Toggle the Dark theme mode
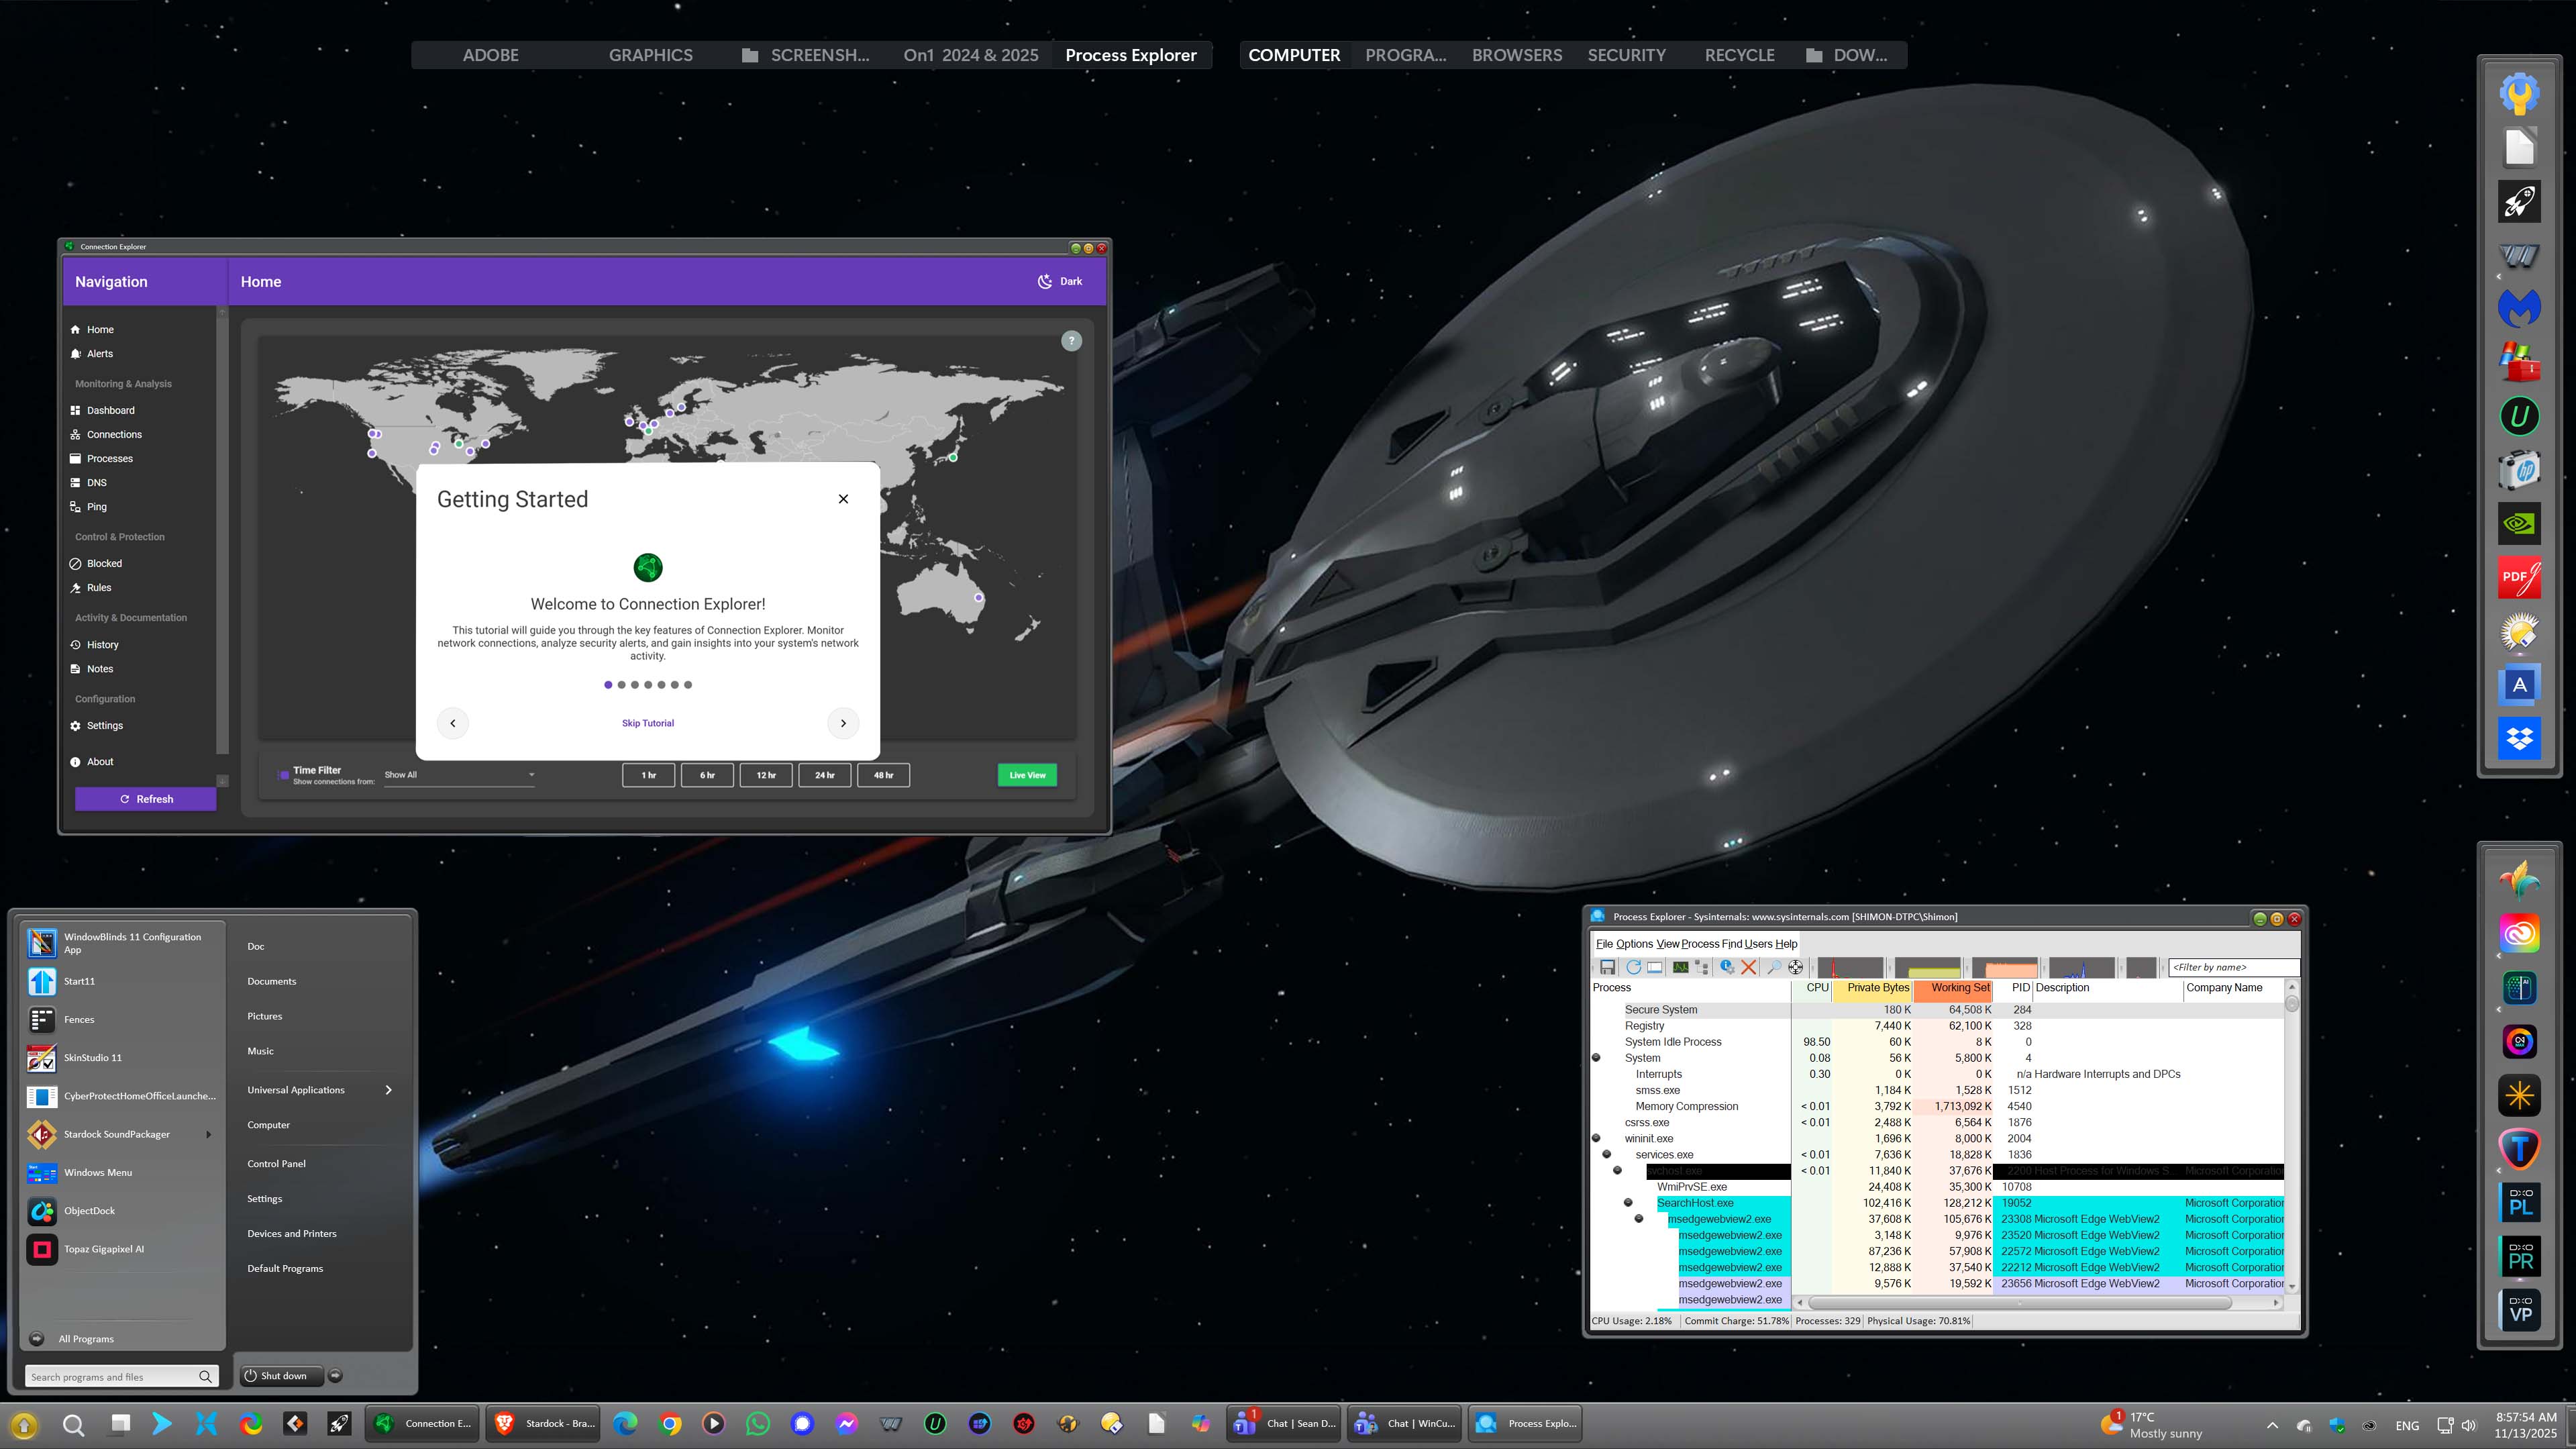The height and width of the screenshot is (1449, 2576). click(x=1059, y=281)
